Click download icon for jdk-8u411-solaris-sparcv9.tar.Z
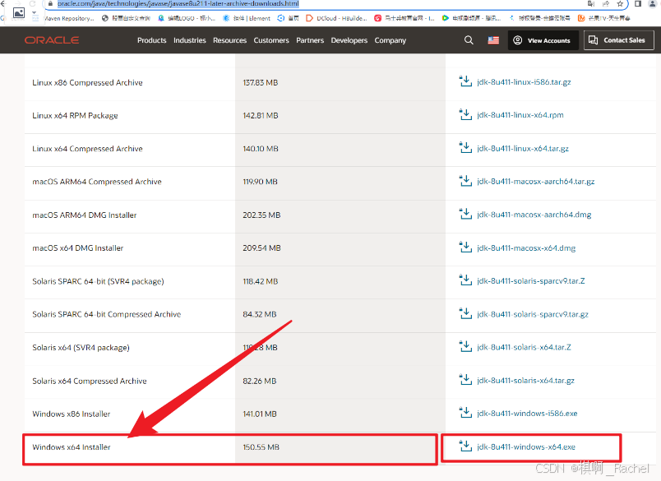Viewport: 661px width, 481px height. pyautogui.click(x=465, y=280)
